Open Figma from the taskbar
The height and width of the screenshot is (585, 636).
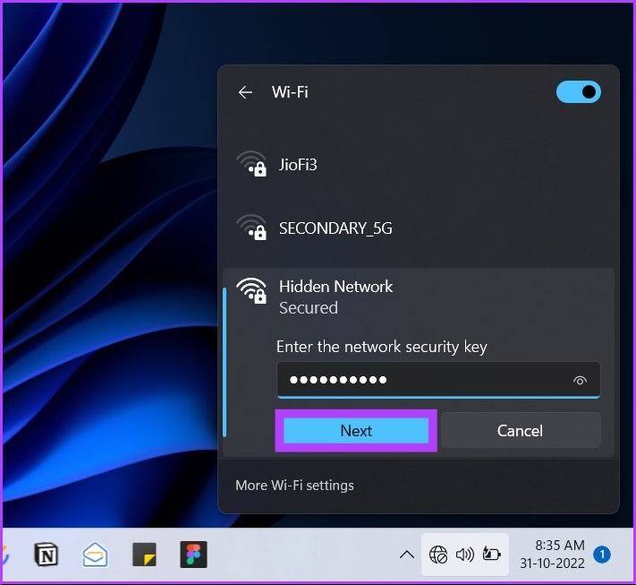(x=193, y=555)
